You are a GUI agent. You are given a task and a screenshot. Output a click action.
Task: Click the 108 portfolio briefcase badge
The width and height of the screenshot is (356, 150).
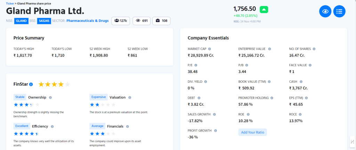(161, 21)
